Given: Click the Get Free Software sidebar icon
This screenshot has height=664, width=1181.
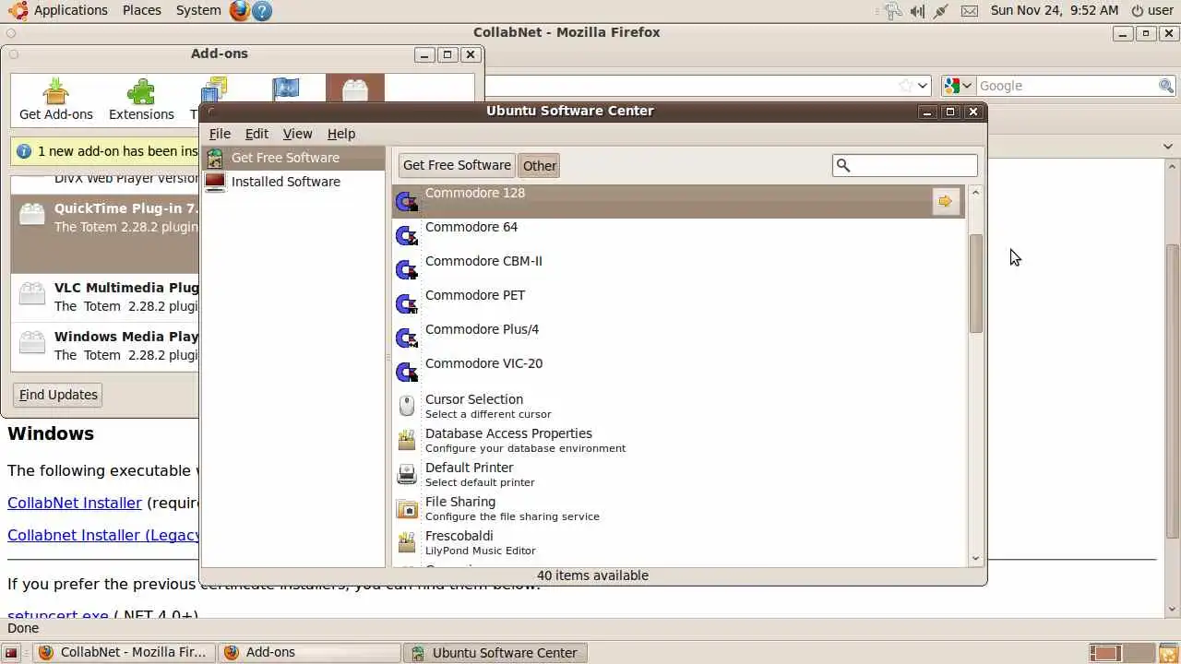Looking at the screenshot, I should (215, 158).
